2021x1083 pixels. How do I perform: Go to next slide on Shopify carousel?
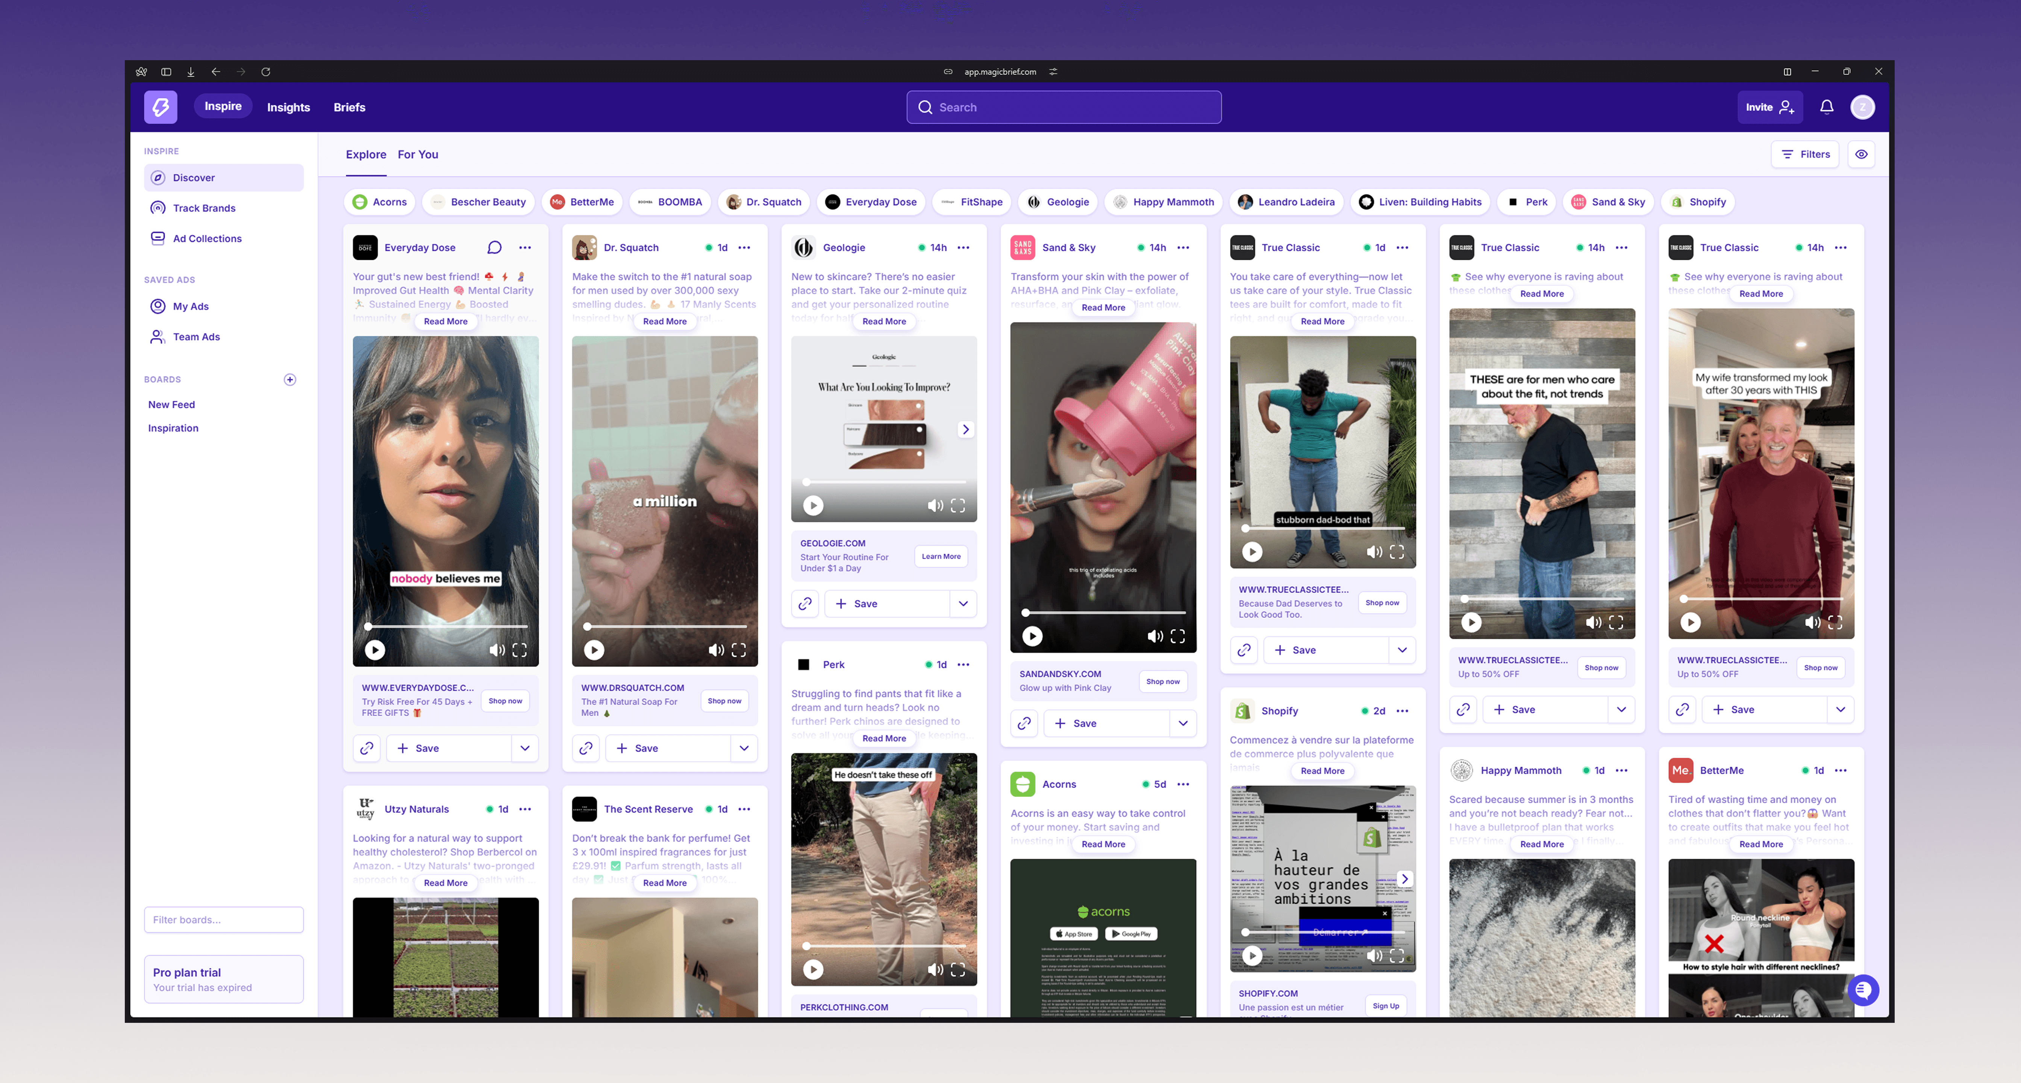(1405, 878)
